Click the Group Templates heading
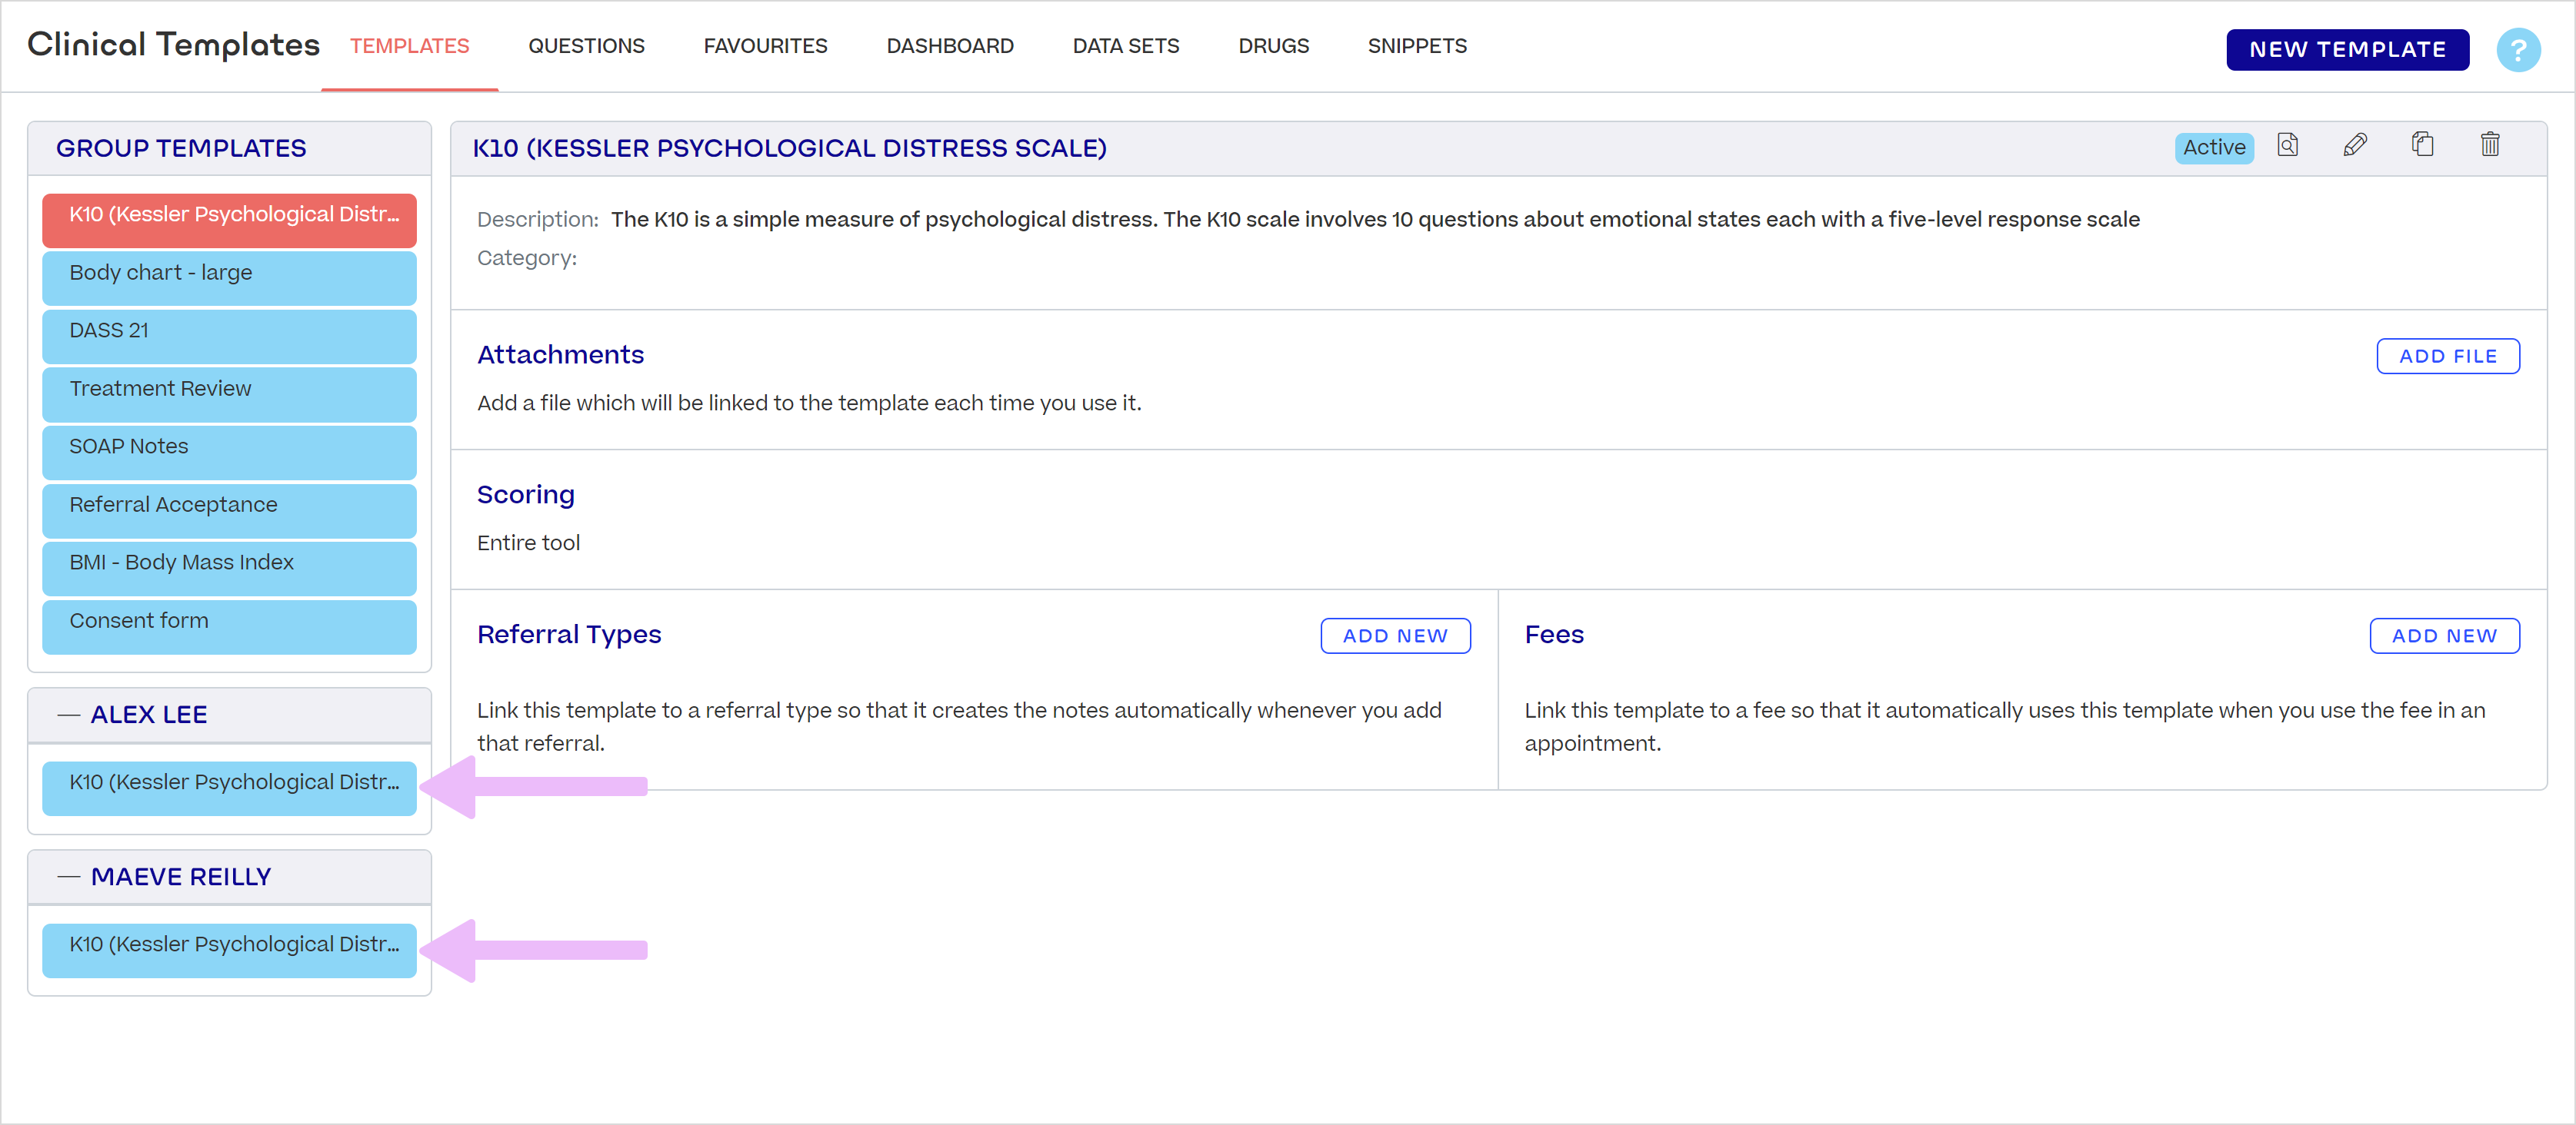The width and height of the screenshot is (2576, 1125). pyautogui.click(x=181, y=148)
